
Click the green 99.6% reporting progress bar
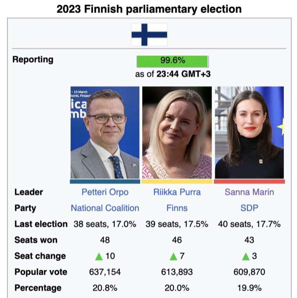[172, 61]
